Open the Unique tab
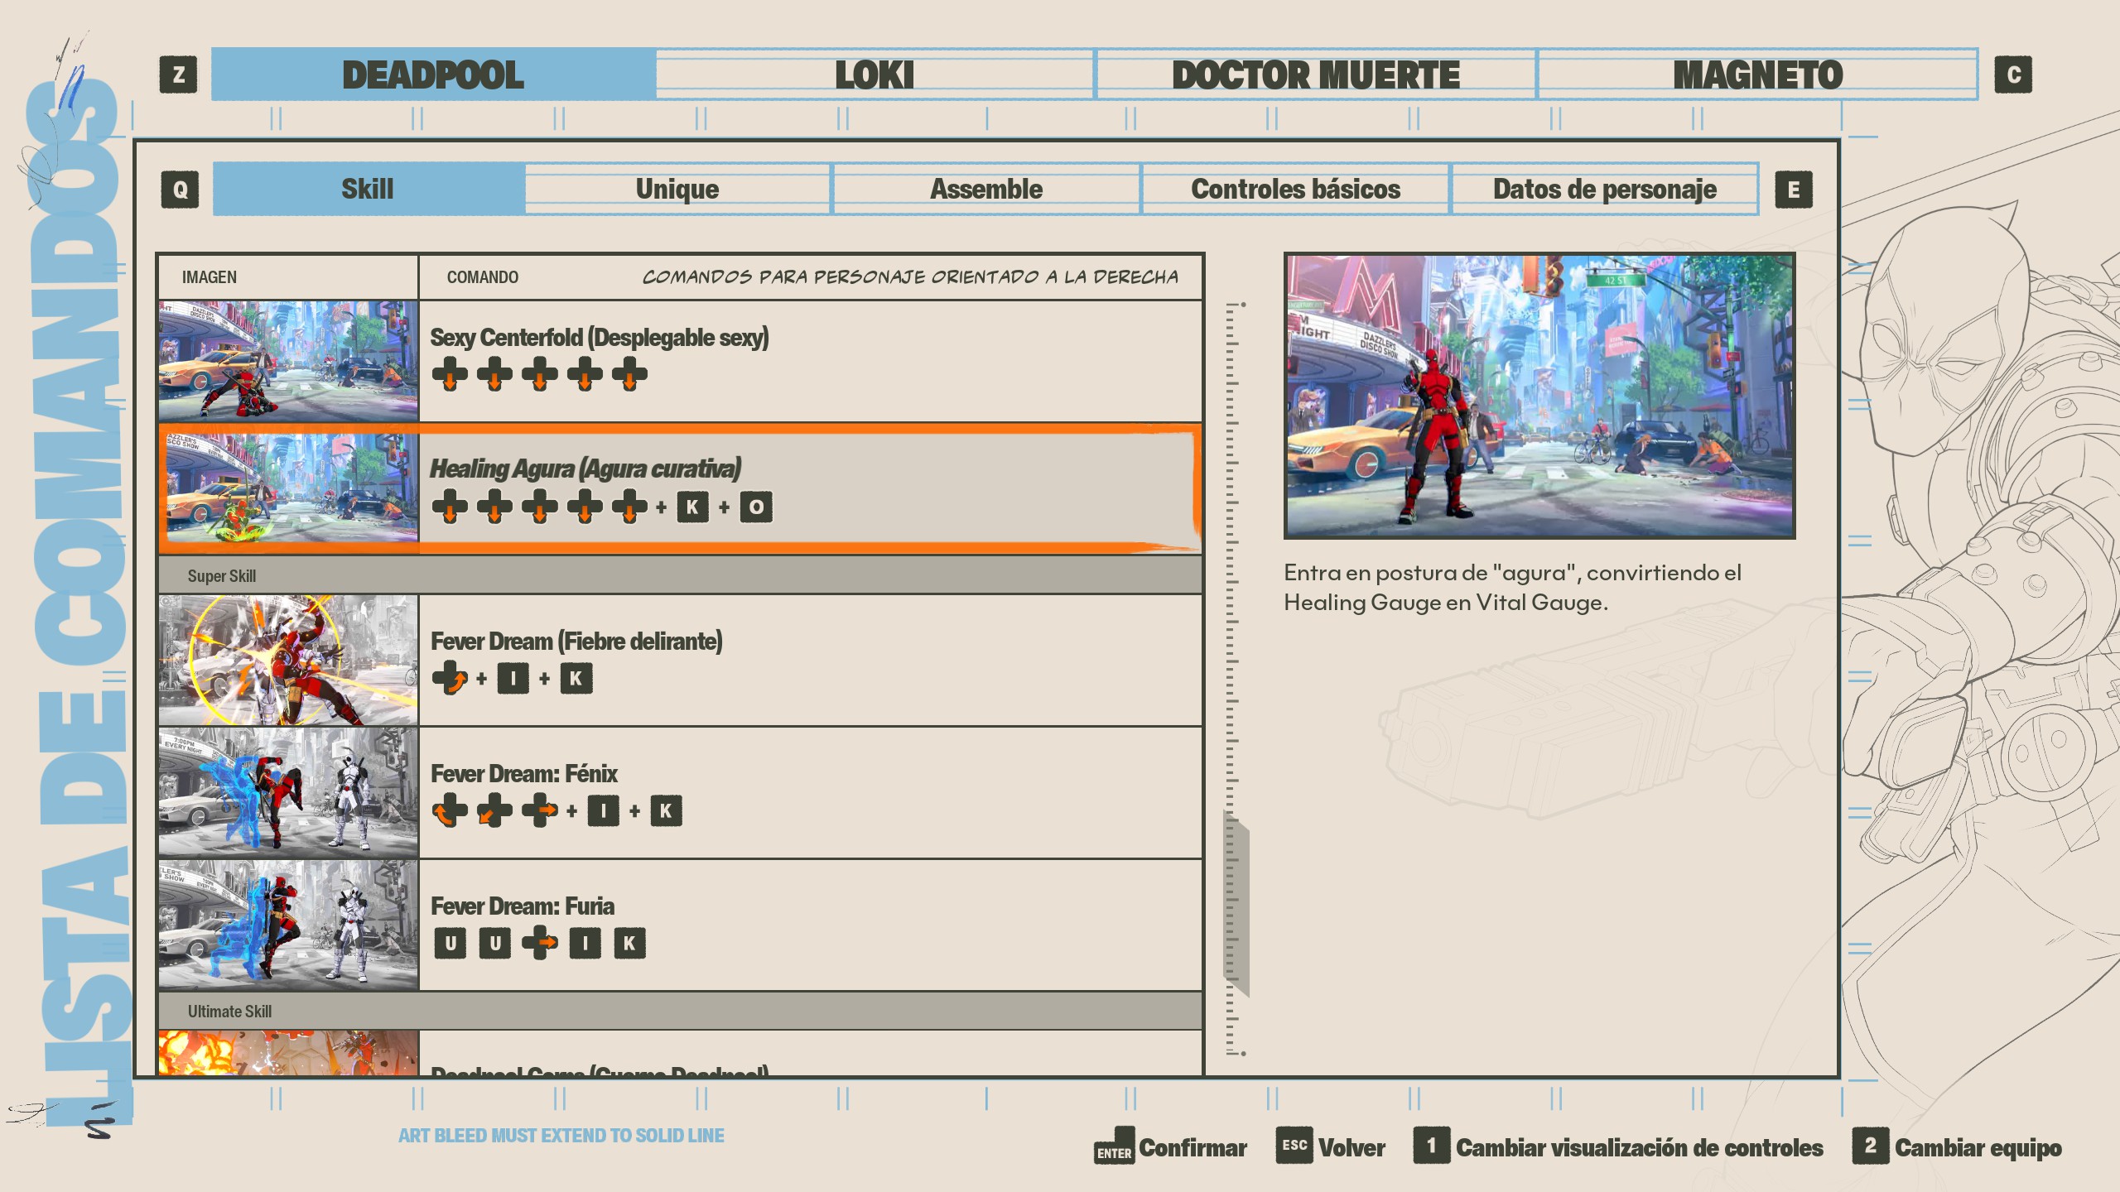The image size is (2120, 1192). 677,190
